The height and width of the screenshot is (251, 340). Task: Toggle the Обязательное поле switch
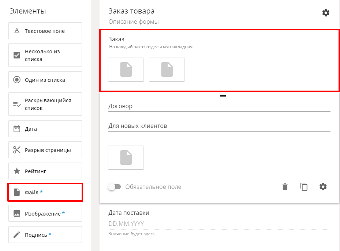115,187
